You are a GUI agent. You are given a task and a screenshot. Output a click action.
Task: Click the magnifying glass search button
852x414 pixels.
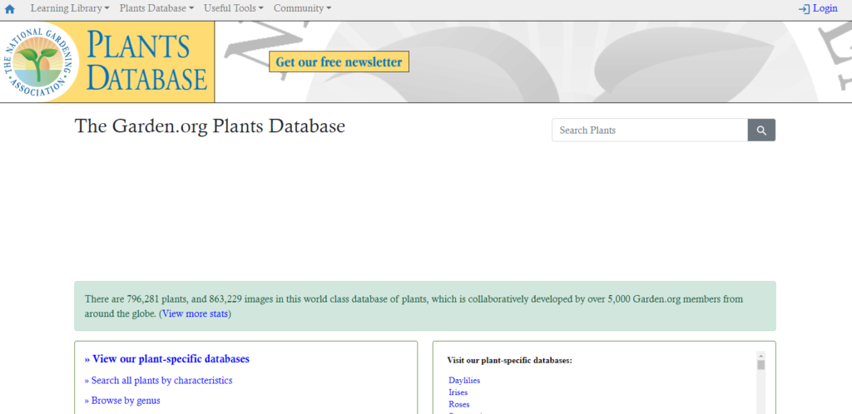(x=762, y=131)
